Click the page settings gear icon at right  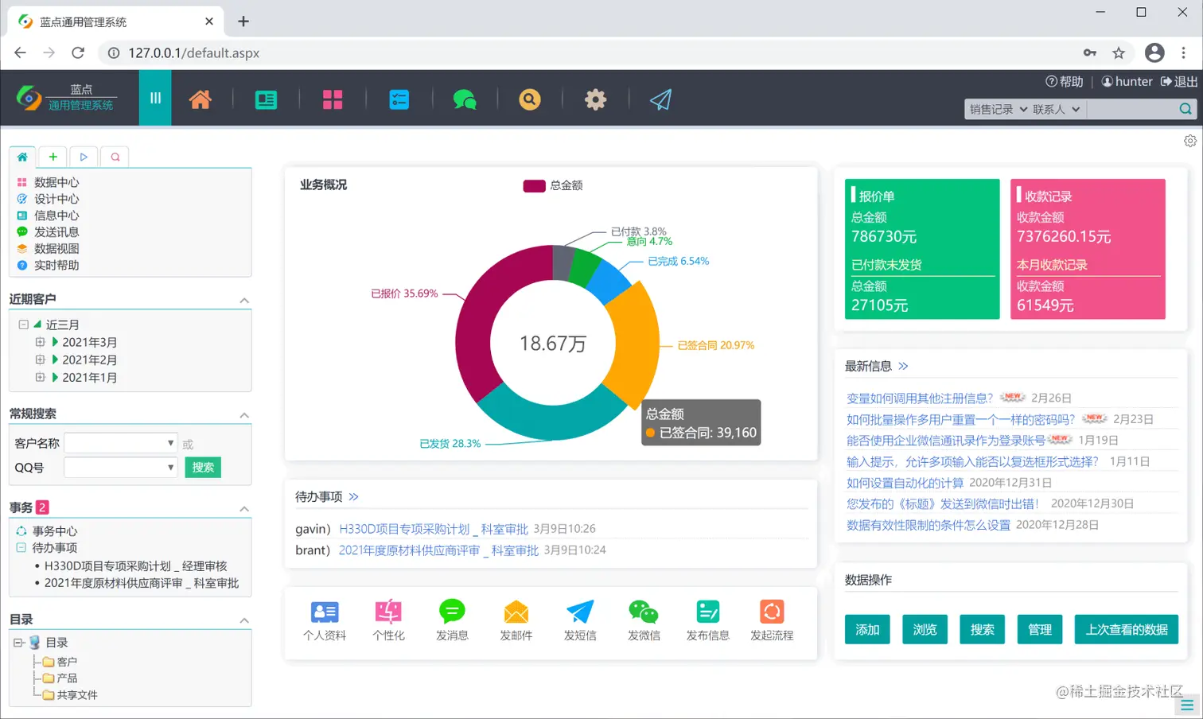pos(1190,141)
